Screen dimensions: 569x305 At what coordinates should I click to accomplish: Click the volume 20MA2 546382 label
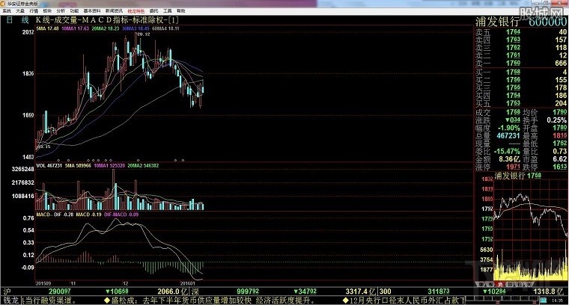[143, 165]
